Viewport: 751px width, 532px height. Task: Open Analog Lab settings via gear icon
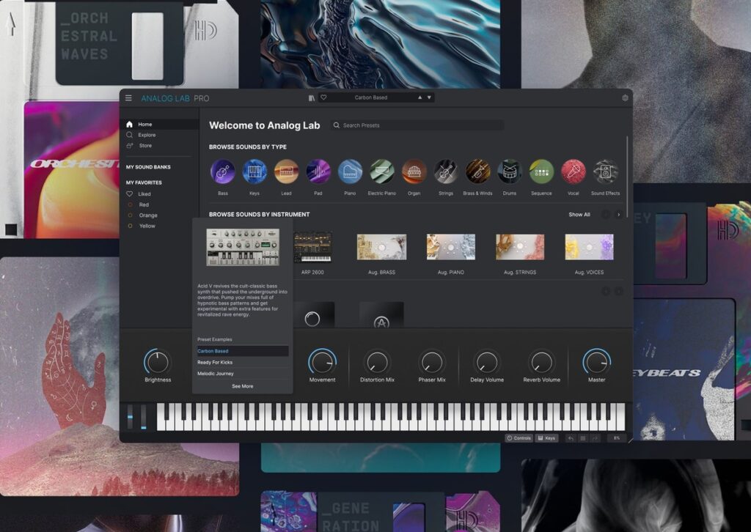point(626,97)
